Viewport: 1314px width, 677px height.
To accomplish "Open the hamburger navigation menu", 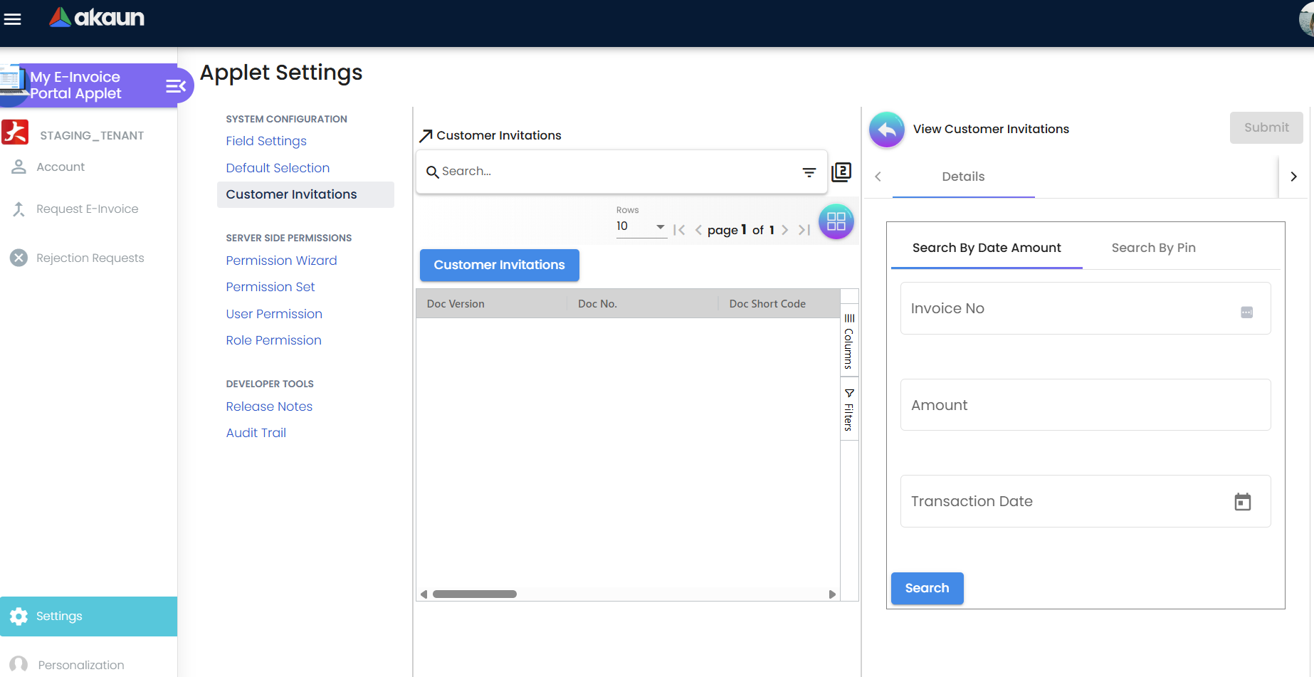I will 13,19.
